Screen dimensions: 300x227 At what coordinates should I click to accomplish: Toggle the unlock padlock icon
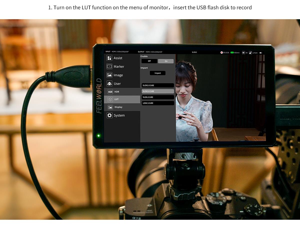tap(251, 53)
